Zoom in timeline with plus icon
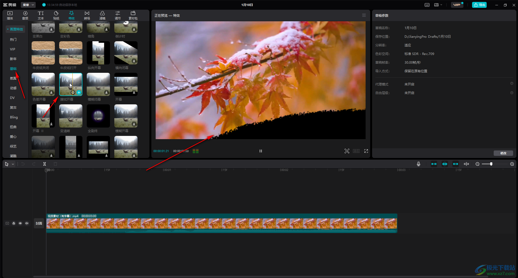 [512, 164]
